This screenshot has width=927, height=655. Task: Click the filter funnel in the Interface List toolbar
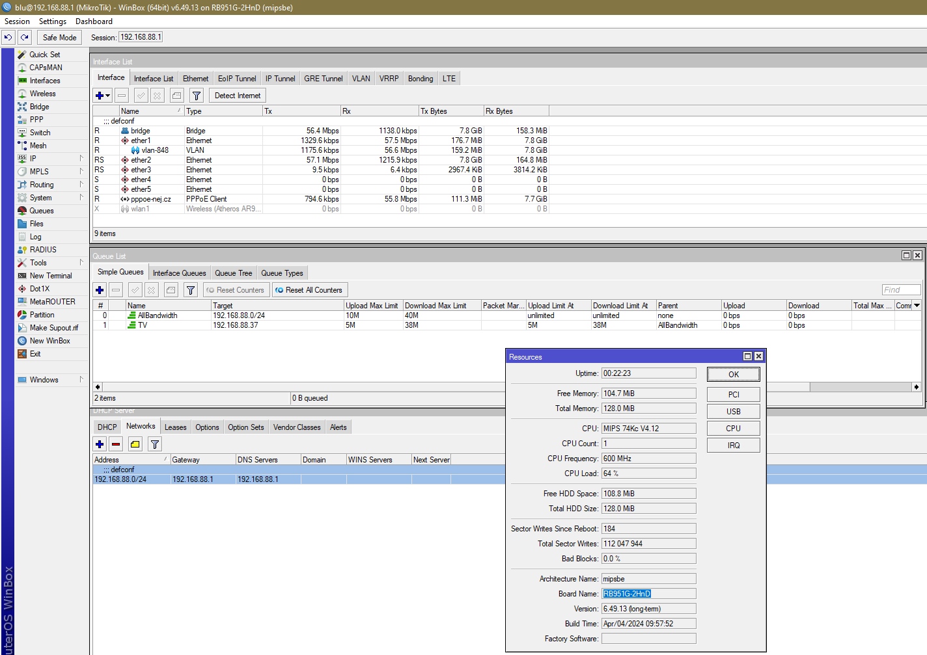point(197,96)
